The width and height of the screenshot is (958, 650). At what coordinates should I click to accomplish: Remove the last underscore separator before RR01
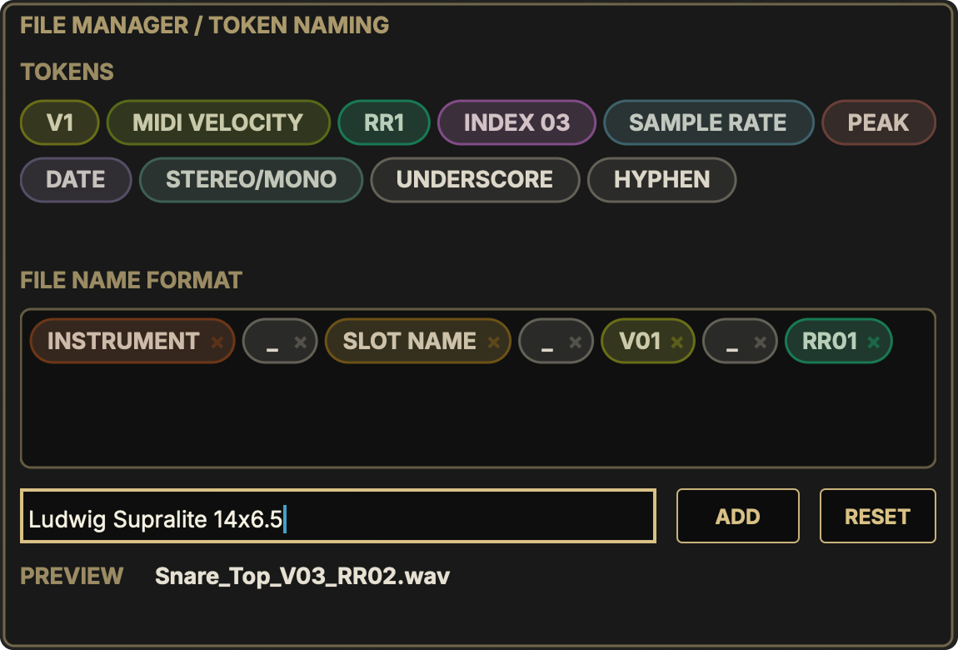[760, 342]
